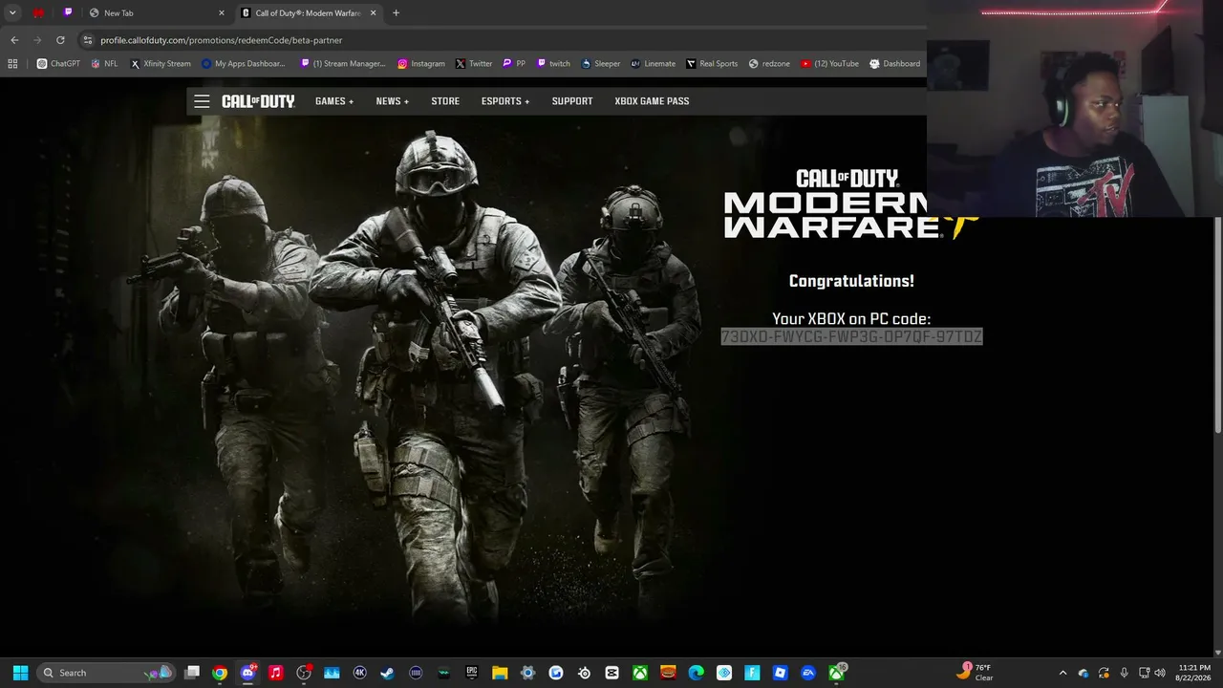Viewport: 1223px width, 688px height.
Task: Switch to the pinned Twitch tab
Action: (68, 13)
